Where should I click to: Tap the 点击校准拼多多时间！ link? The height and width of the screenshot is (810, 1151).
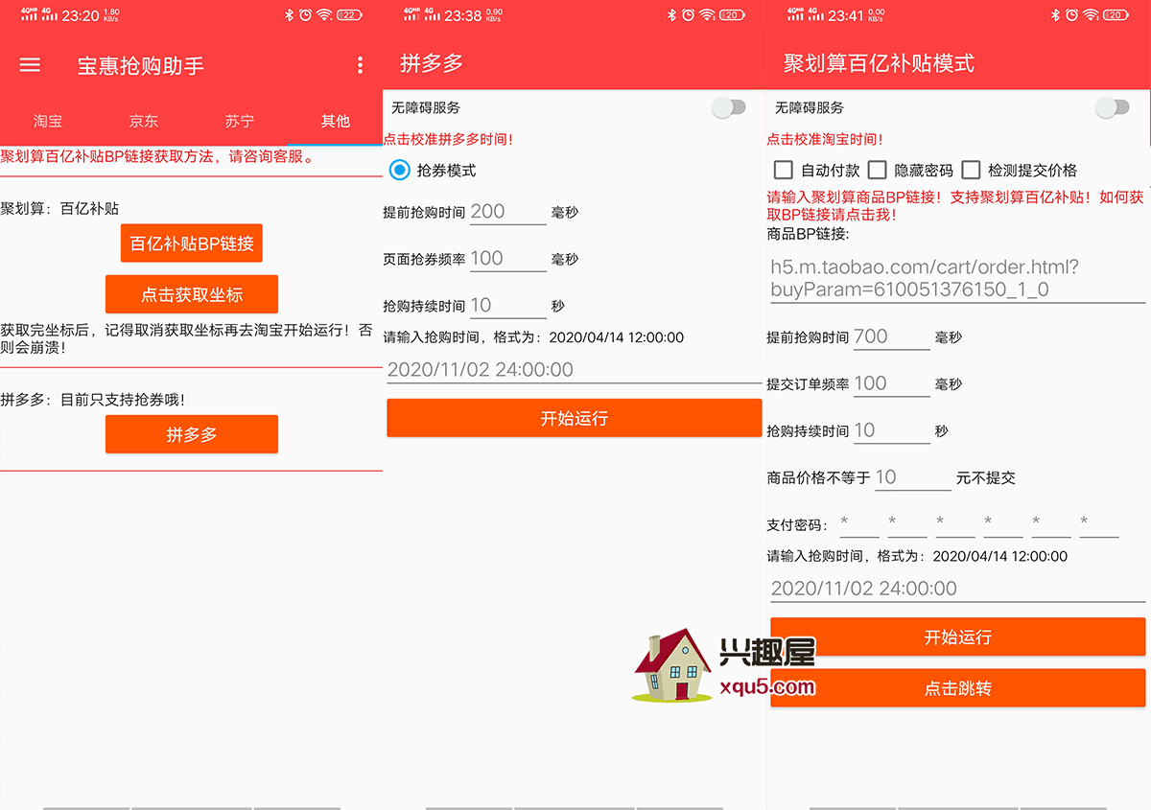(449, 139)
